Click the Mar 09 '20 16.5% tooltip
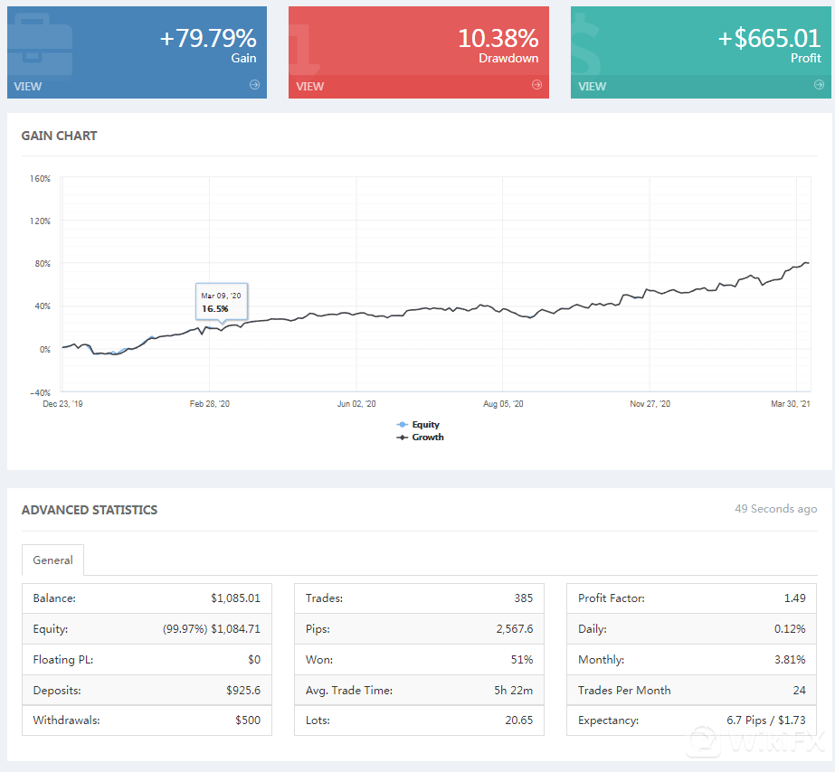835x772 pixels. (221, 302)
